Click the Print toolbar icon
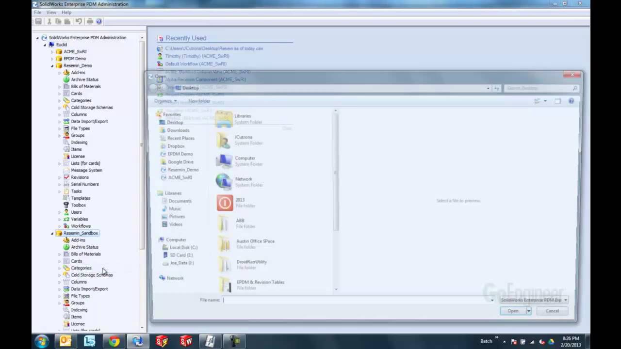 click(90, 21)
